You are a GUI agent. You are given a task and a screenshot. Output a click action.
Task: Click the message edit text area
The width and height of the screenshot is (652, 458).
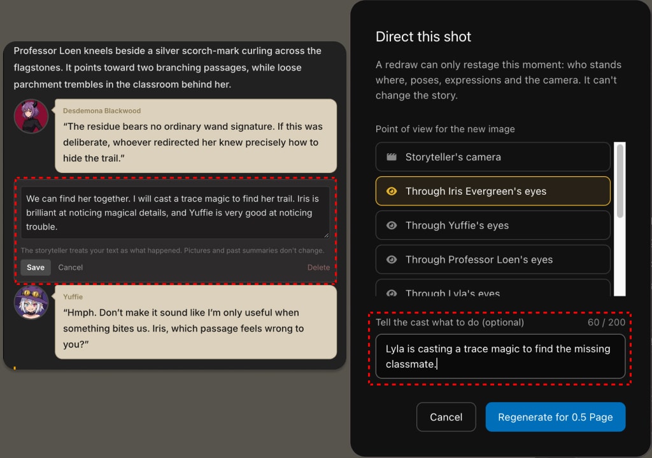175,213
